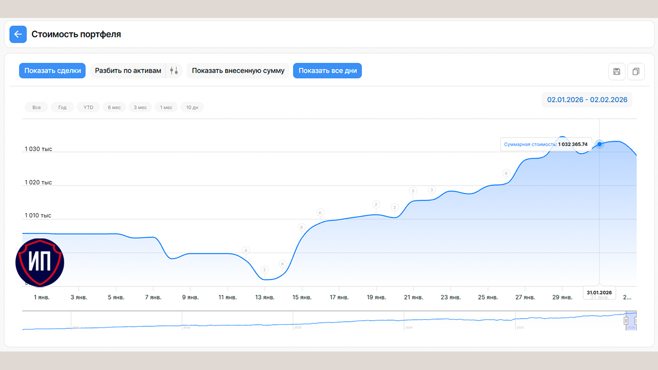The width and height of the screenshot is (658, 370).
Task: Click the save chart icon
Action: tap(617, 71)
